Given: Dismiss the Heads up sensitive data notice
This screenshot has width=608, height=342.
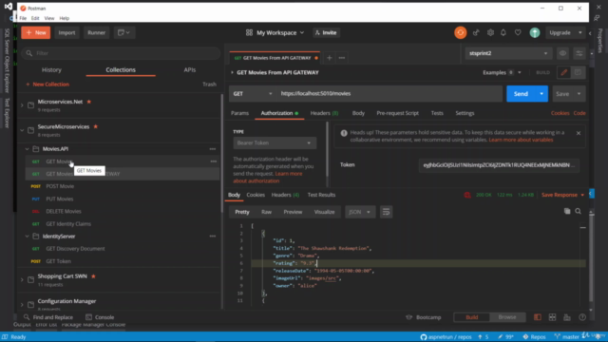Looking at the screenshot, I should point(579,133).
